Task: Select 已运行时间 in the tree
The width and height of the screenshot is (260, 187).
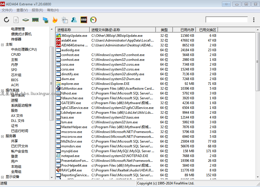Action: pos(20,131)
